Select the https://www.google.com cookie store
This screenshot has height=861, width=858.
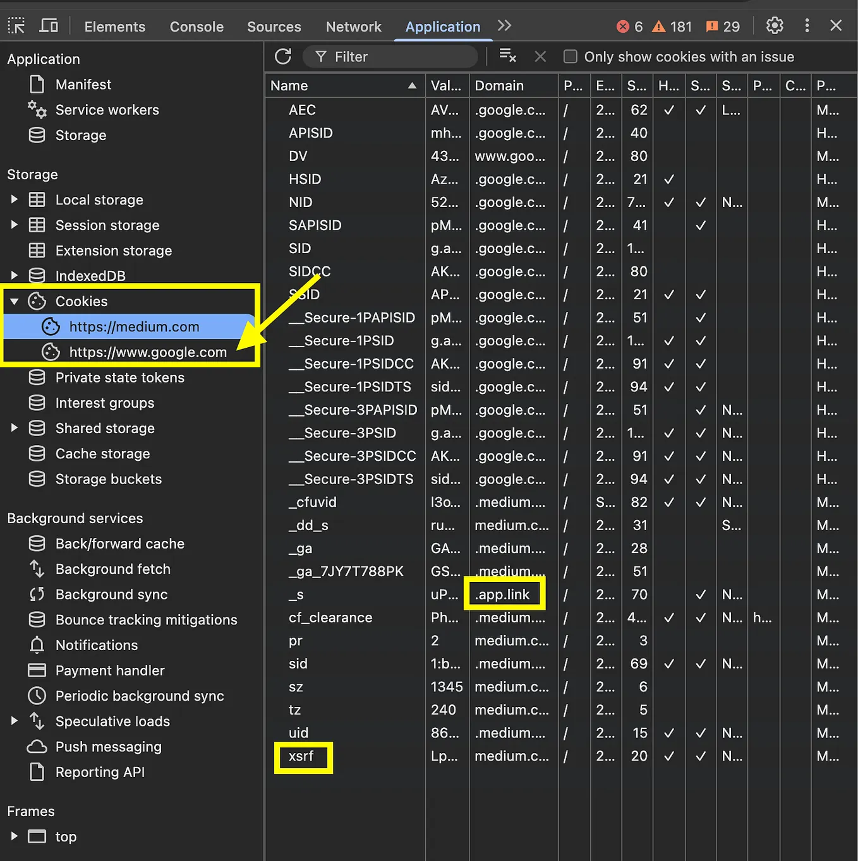tap(148, 352)
